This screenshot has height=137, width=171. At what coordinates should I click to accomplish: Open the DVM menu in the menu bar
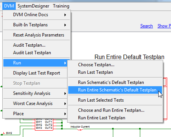(9, 6)
